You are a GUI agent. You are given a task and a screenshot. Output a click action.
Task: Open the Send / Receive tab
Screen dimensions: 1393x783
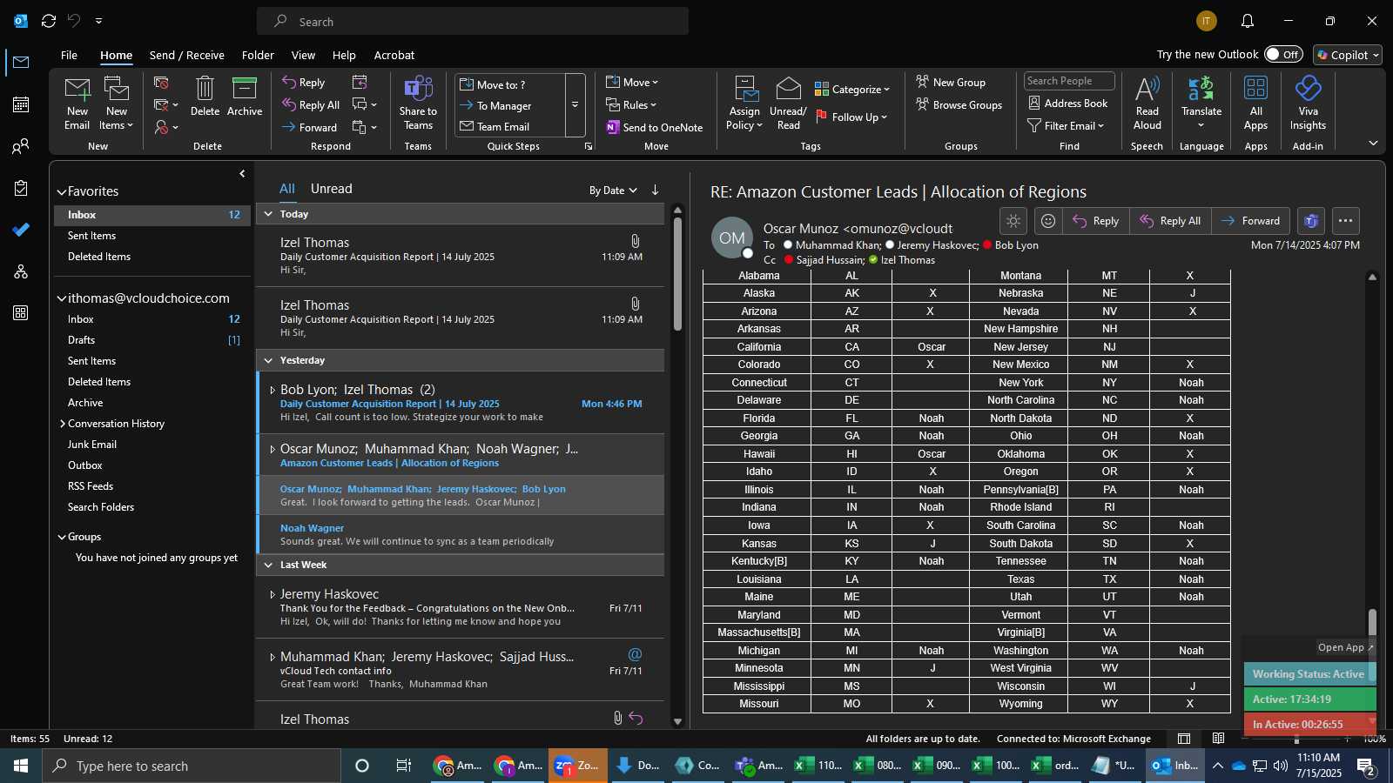click(x=187, y=55)
